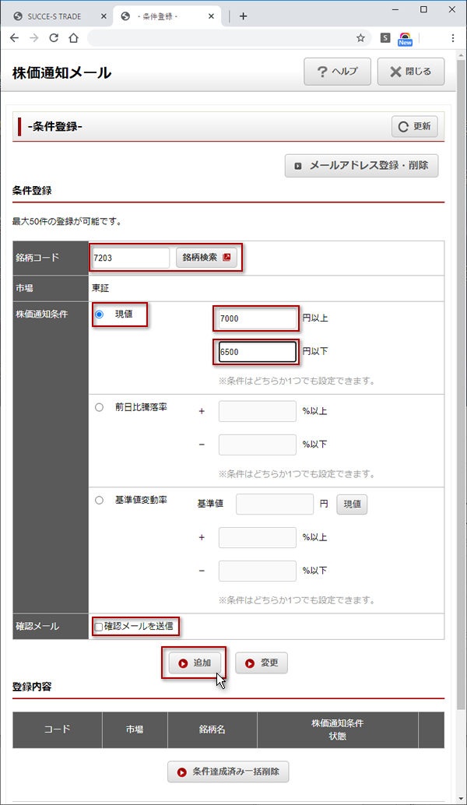Bookmark this page with star icon
Image resolution: width=467 pixels, height=805 pixels.
tap(360, 37)
